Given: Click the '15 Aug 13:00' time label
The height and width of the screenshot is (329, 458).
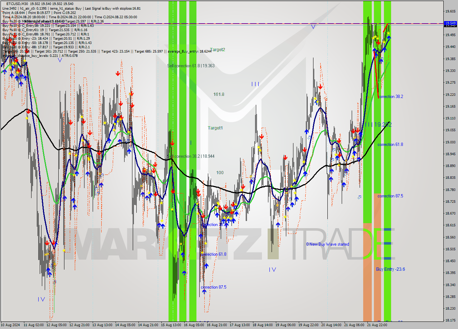Looking at the screenshot, I should (x=171, y=325).
